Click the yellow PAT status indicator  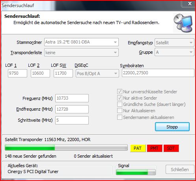(138, 148)
